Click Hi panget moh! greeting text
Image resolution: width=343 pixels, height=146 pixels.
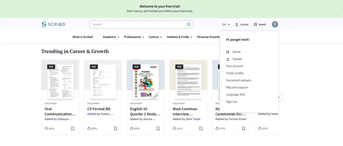(x=238, y=40)
